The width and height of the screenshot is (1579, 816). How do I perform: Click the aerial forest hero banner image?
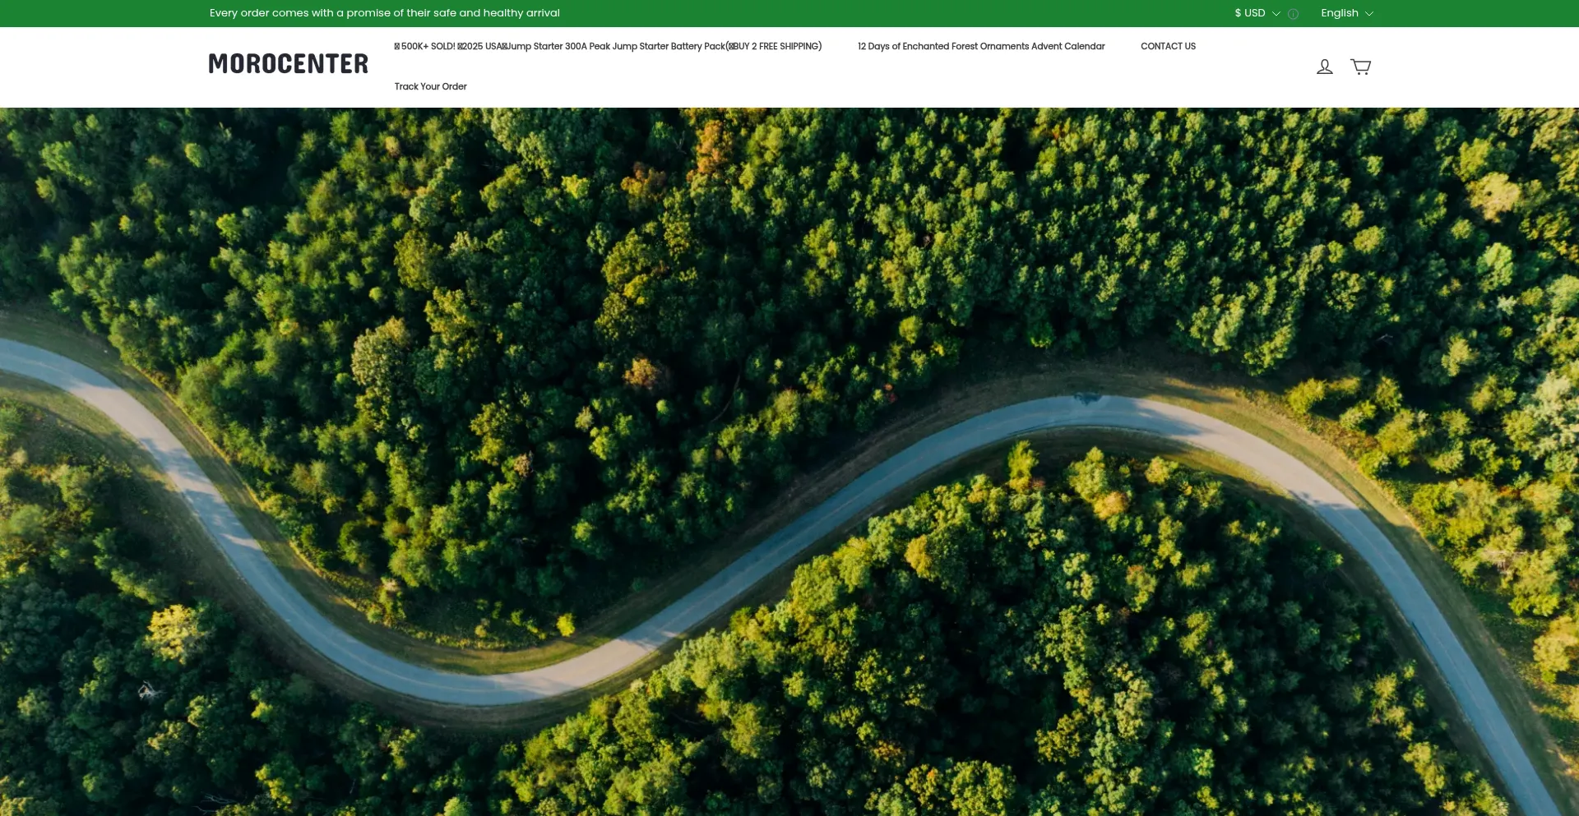click(x=789, y=247)
